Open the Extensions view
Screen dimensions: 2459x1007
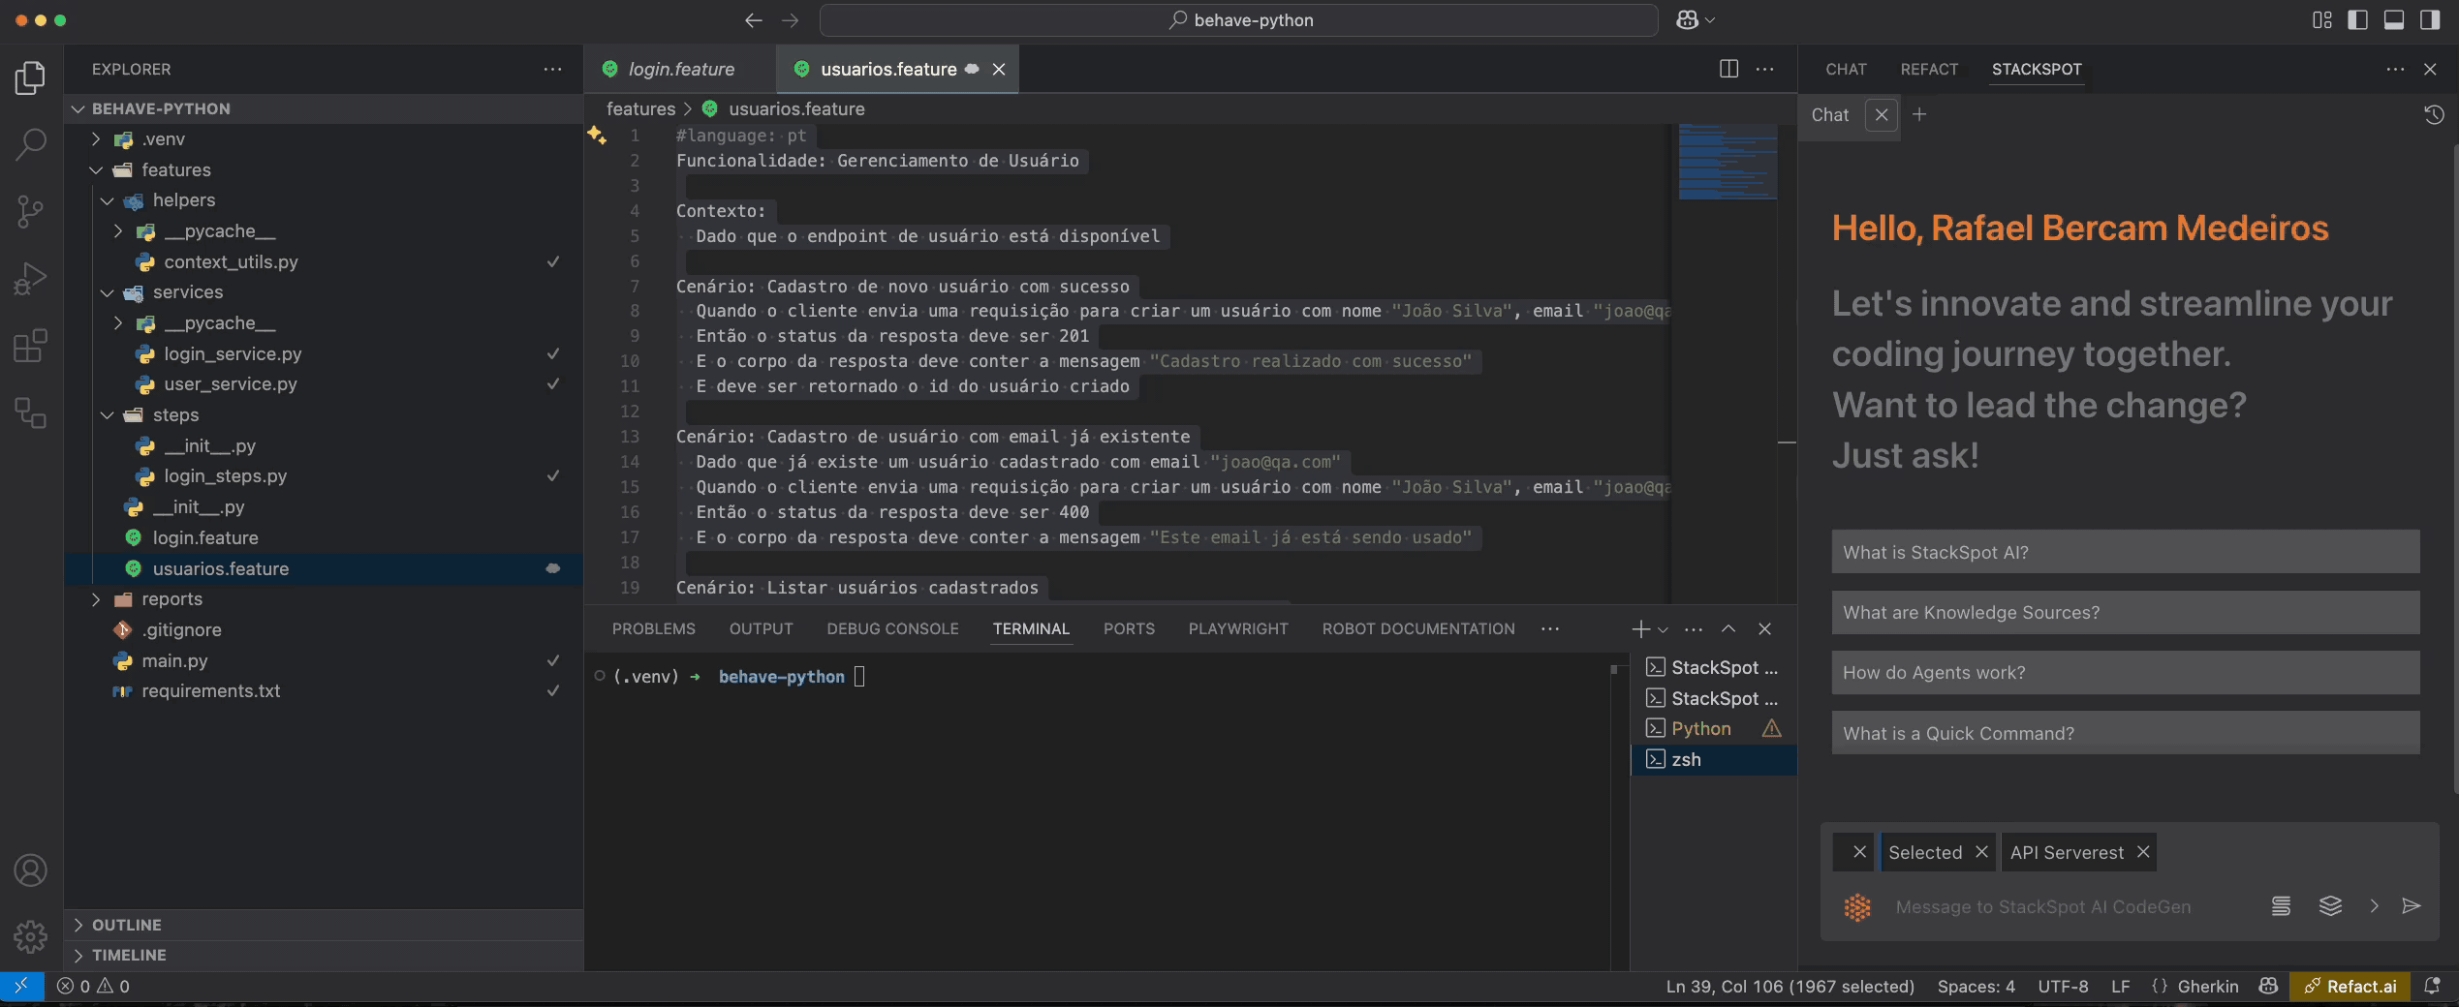point(31,346)
